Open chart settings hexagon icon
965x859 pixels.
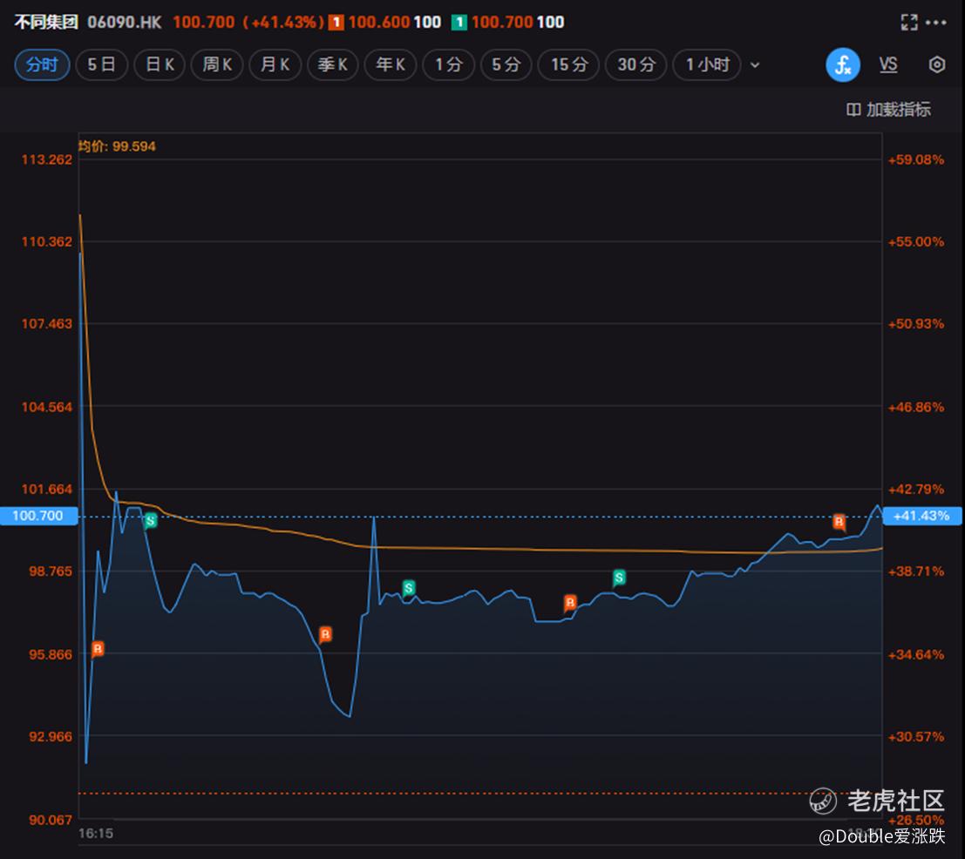click(x=936, y=65)
